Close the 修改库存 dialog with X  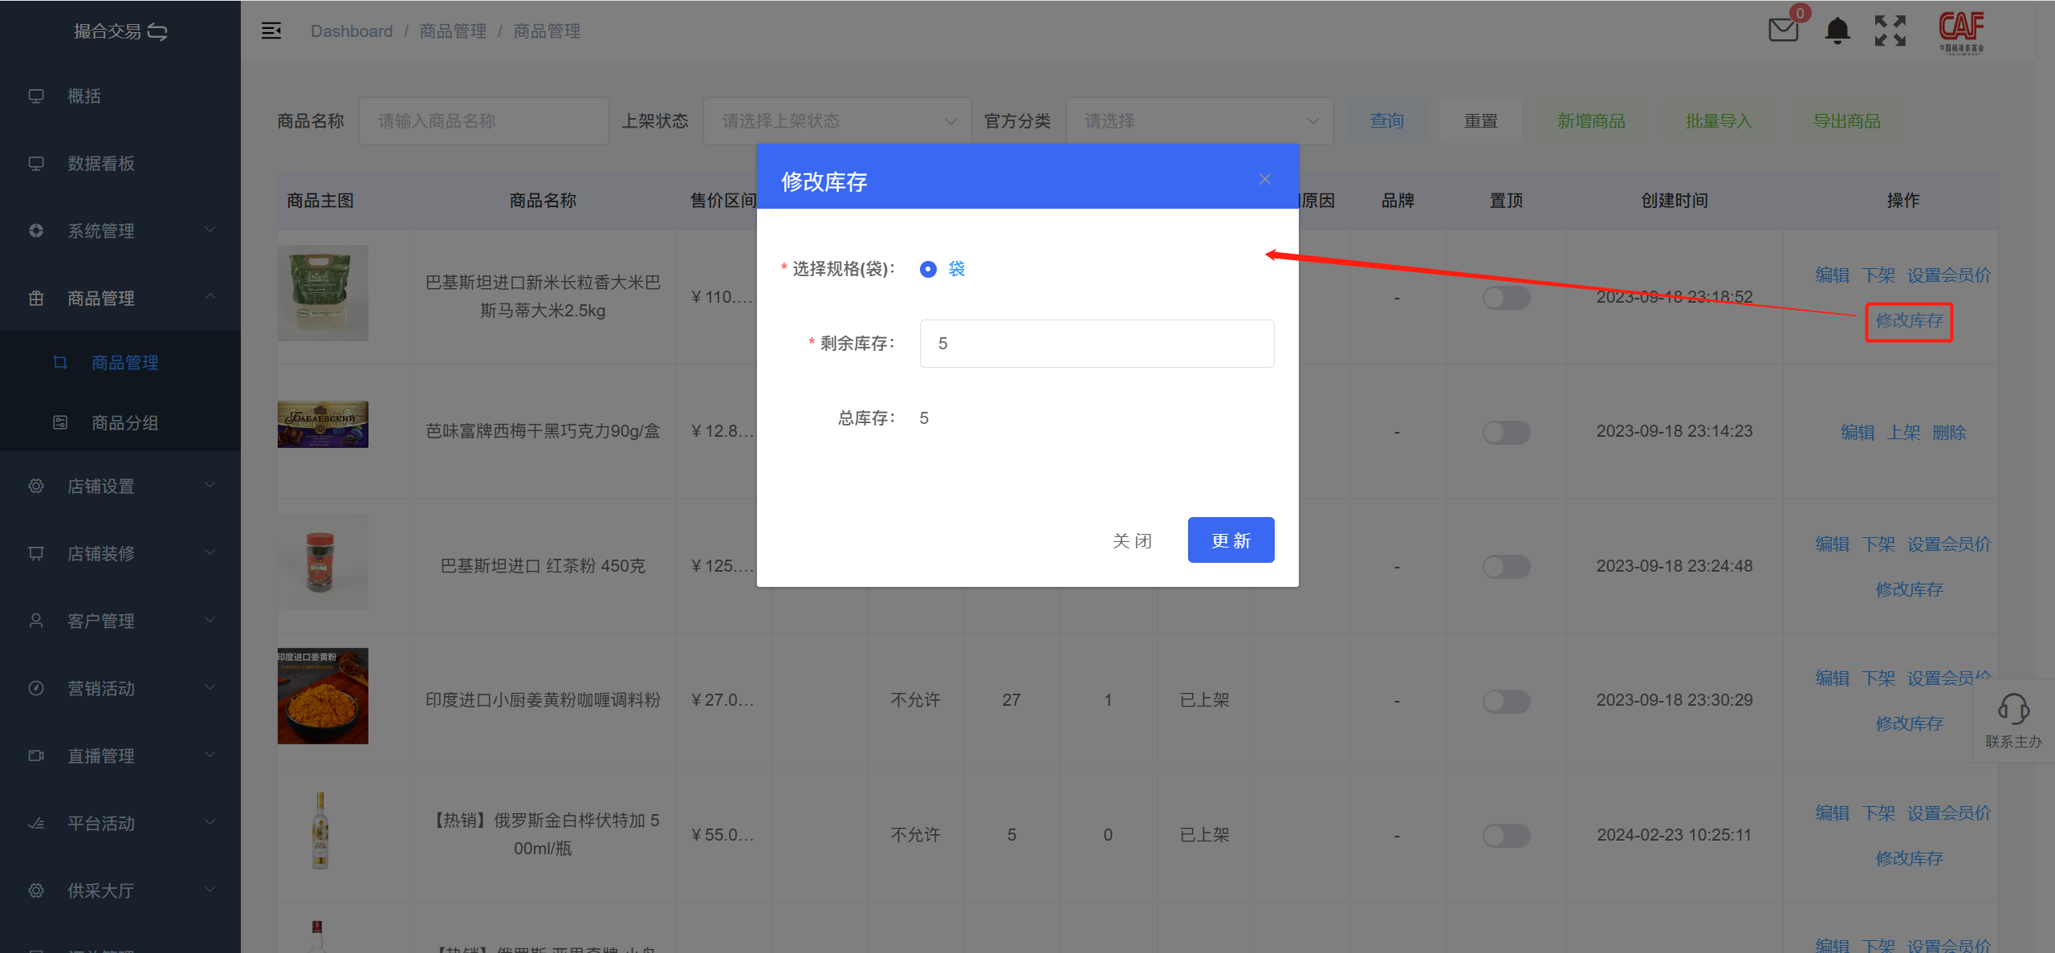pyautogui.click(x=1265, y=179)
